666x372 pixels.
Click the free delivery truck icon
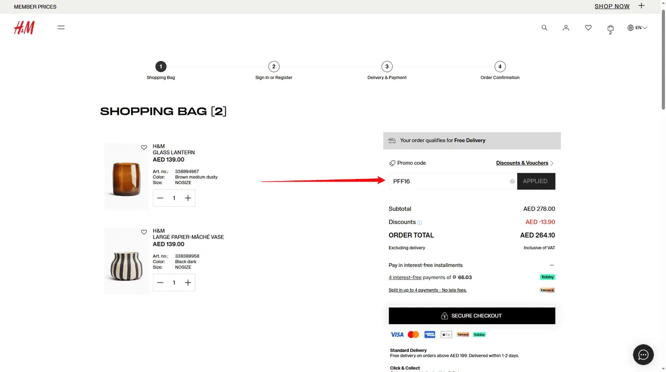tap(392, 140)
